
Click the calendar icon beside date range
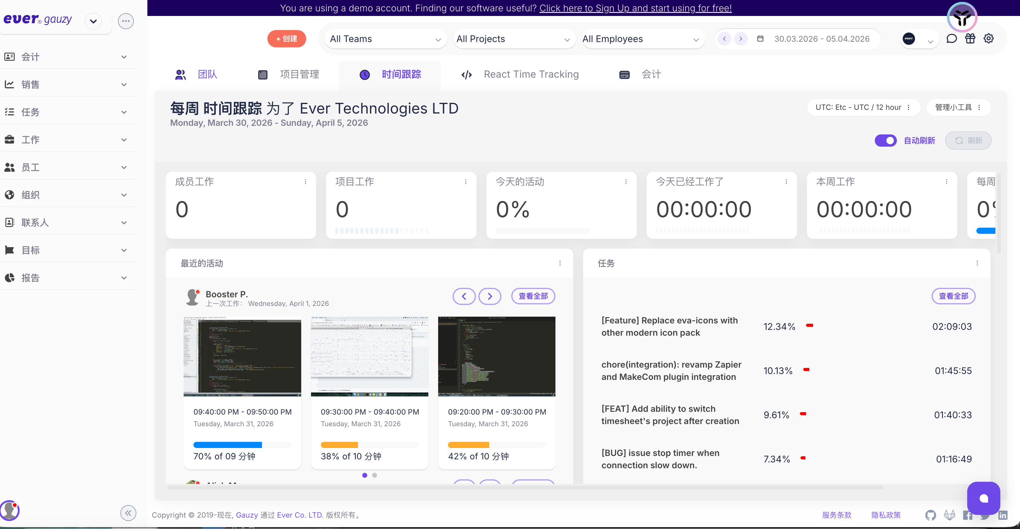tap(760, 39)
